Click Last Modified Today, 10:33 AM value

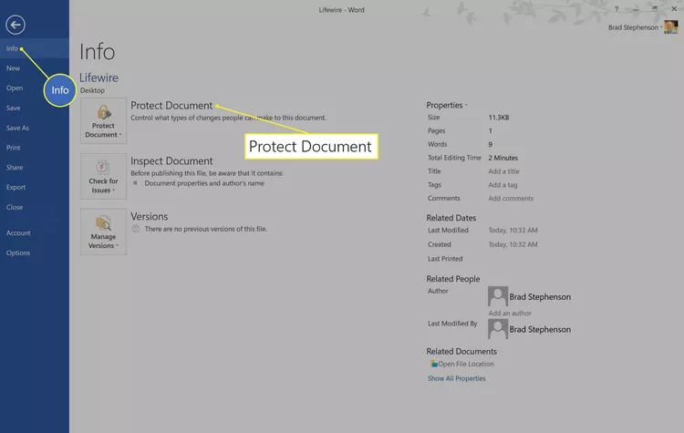513,231
